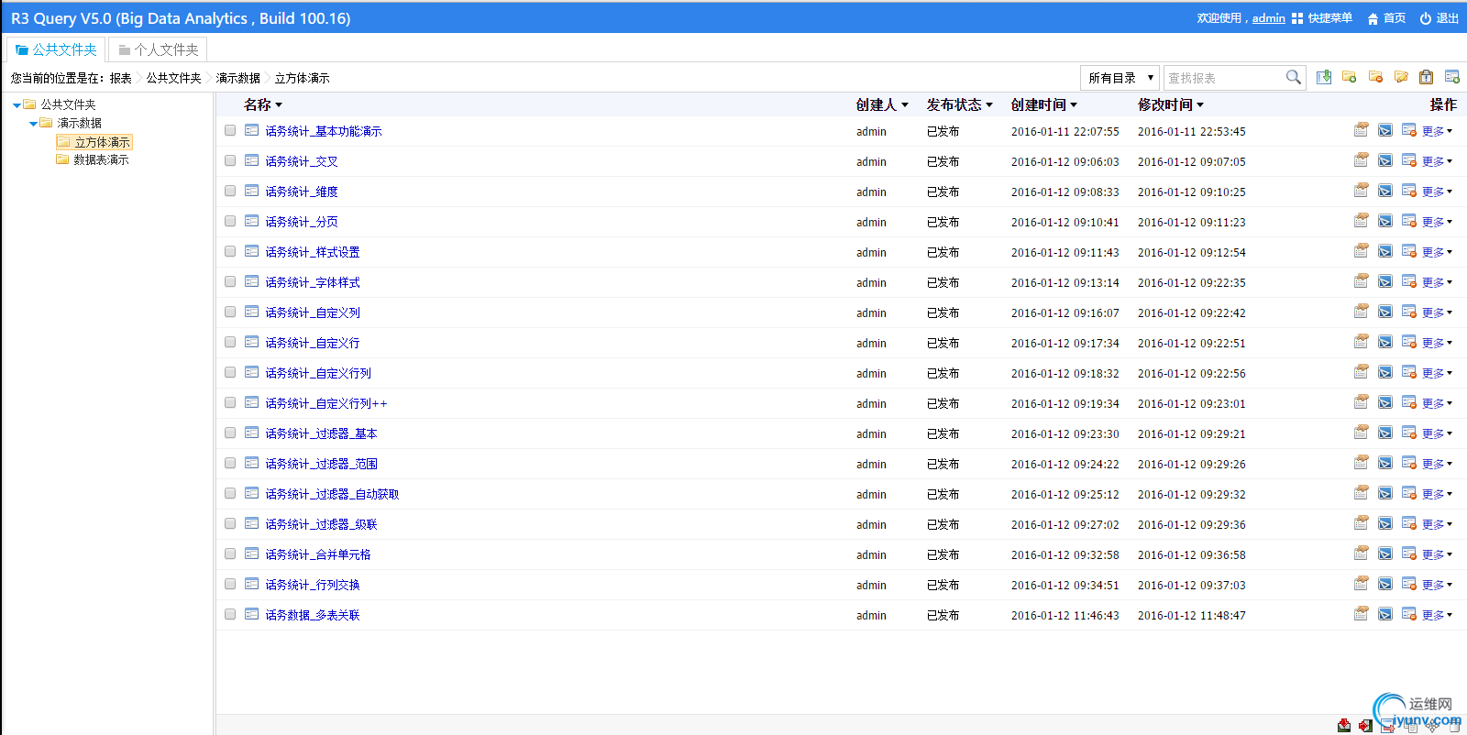
Task: Check the box for 话务统计_基本功能演示
Action: [230, 130]
